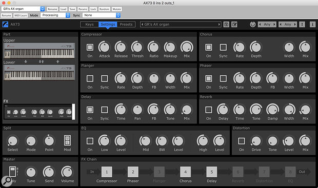Screen dimensions: 318x188
Task: Click the Split Mod switch icon
Action: point(68,140)
